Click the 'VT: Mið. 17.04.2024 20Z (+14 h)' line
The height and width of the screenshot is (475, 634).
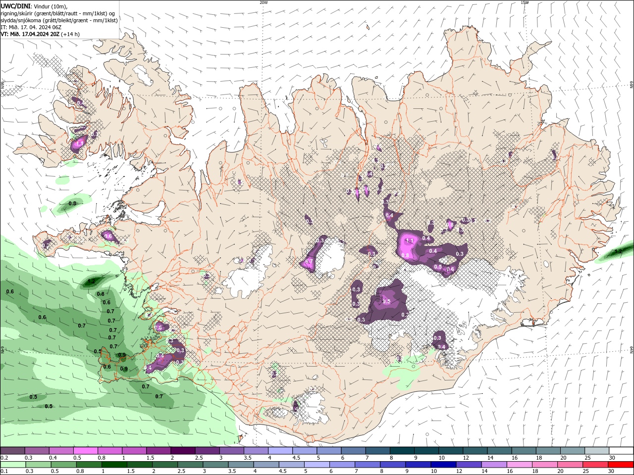(40, 34)
